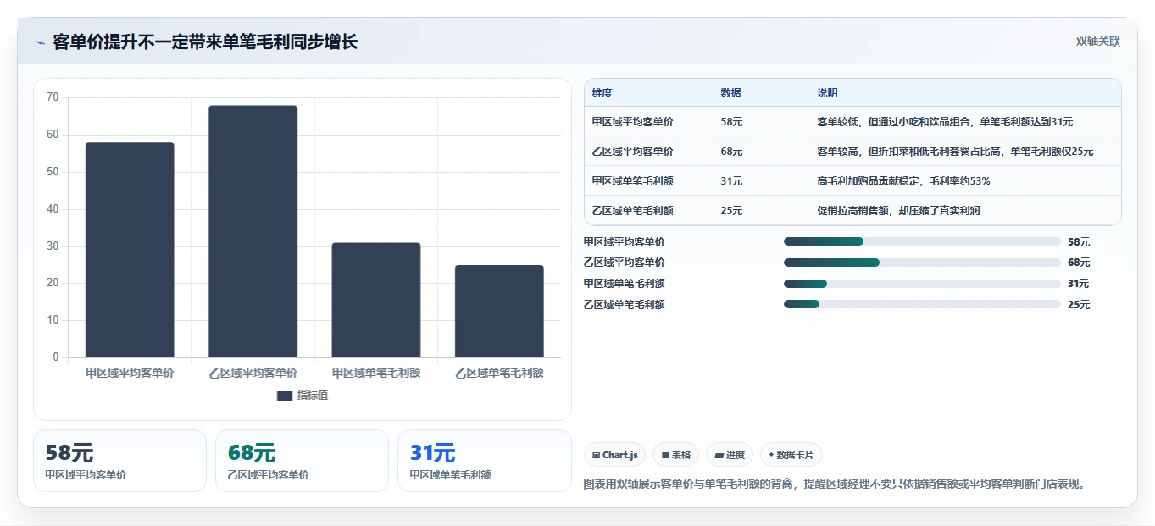The image size is (1155, 526).
Task: Open the 58元 甲区域平均客单价 summary card
Action: [x=119, y=461]
